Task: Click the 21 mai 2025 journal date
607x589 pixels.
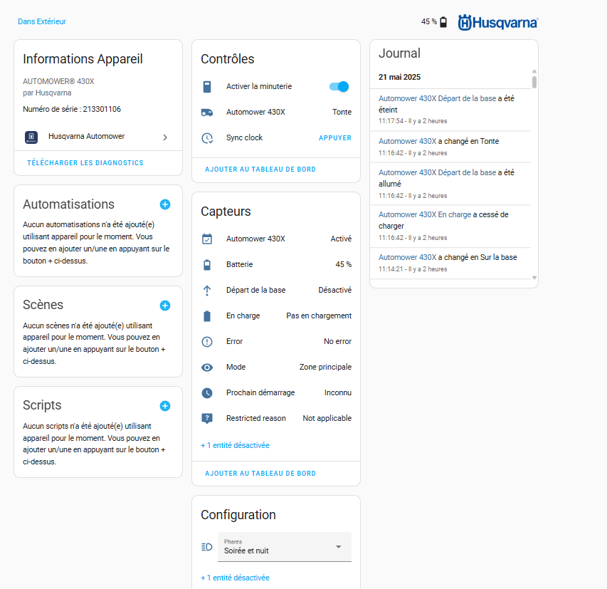Action: (x=399, y=77)
